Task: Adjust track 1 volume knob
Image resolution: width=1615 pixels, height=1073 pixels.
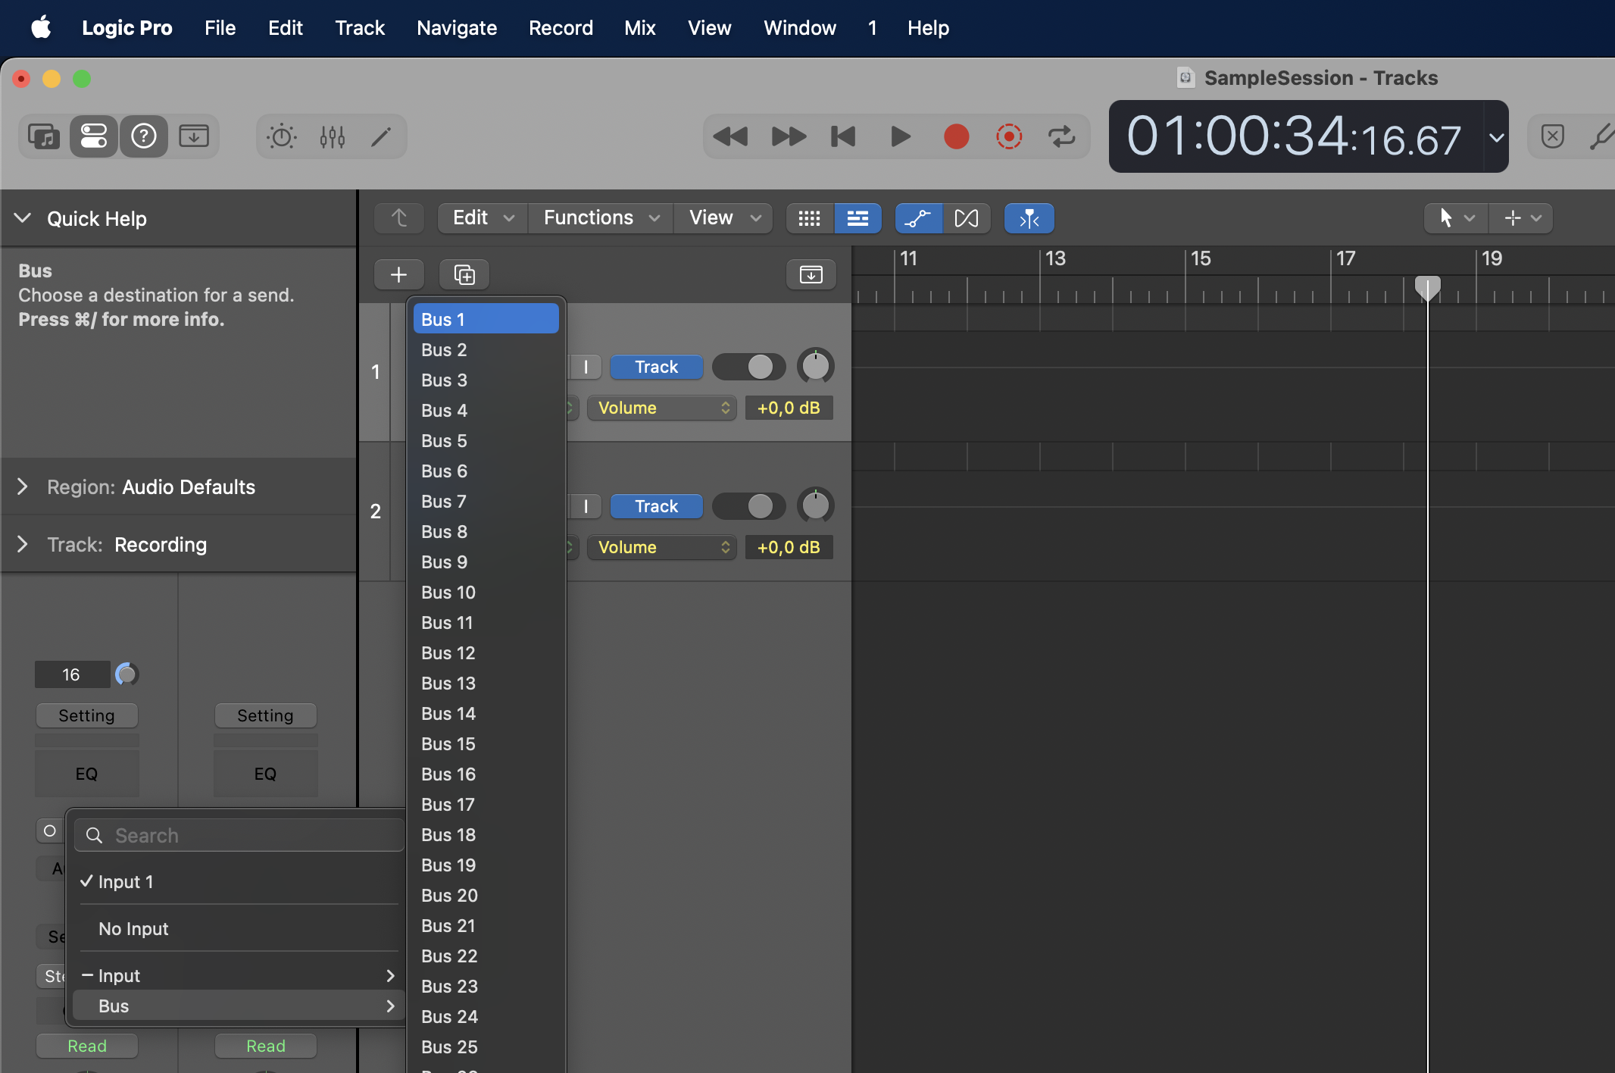Action: [815, 367]
